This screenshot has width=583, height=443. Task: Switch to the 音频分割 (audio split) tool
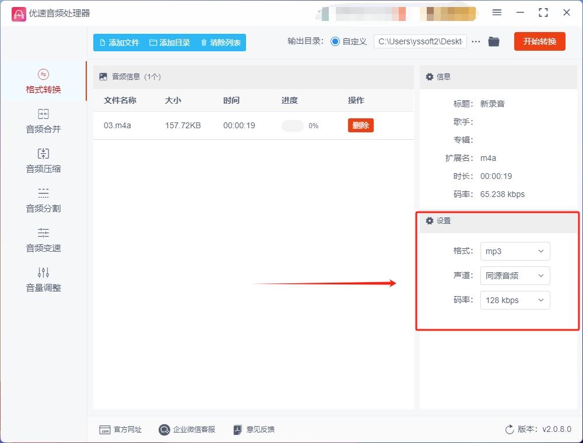pyautogui.click(x=42, y=200)
